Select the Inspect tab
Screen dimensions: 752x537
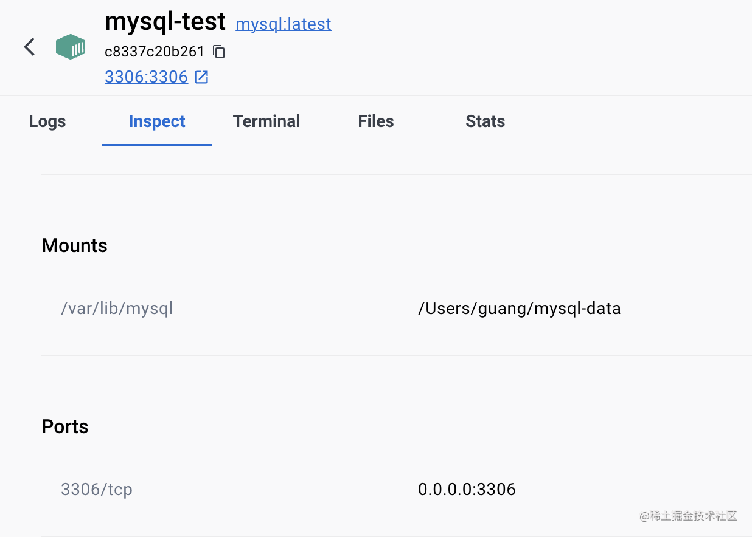click(x=157, y=121)
